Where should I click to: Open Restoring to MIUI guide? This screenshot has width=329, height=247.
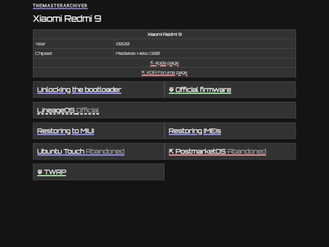[x=65, y=131]
